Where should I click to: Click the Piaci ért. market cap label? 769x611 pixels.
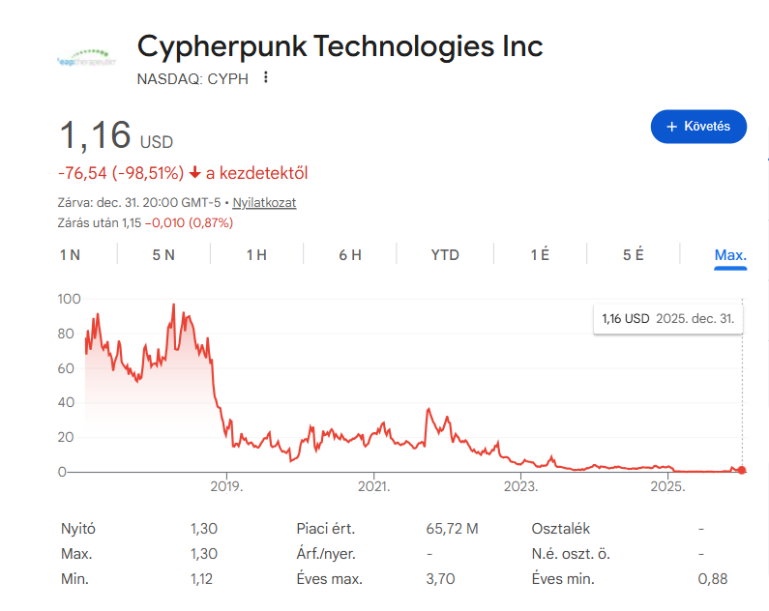click(325, 529)
